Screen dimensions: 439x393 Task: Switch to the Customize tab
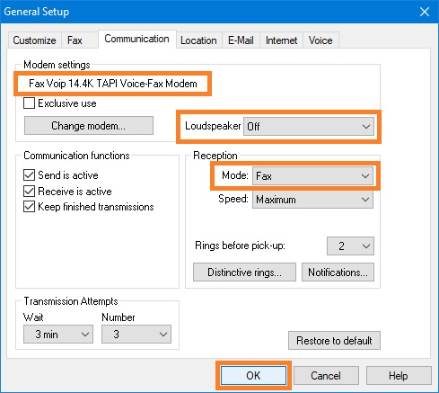point(34,40)
